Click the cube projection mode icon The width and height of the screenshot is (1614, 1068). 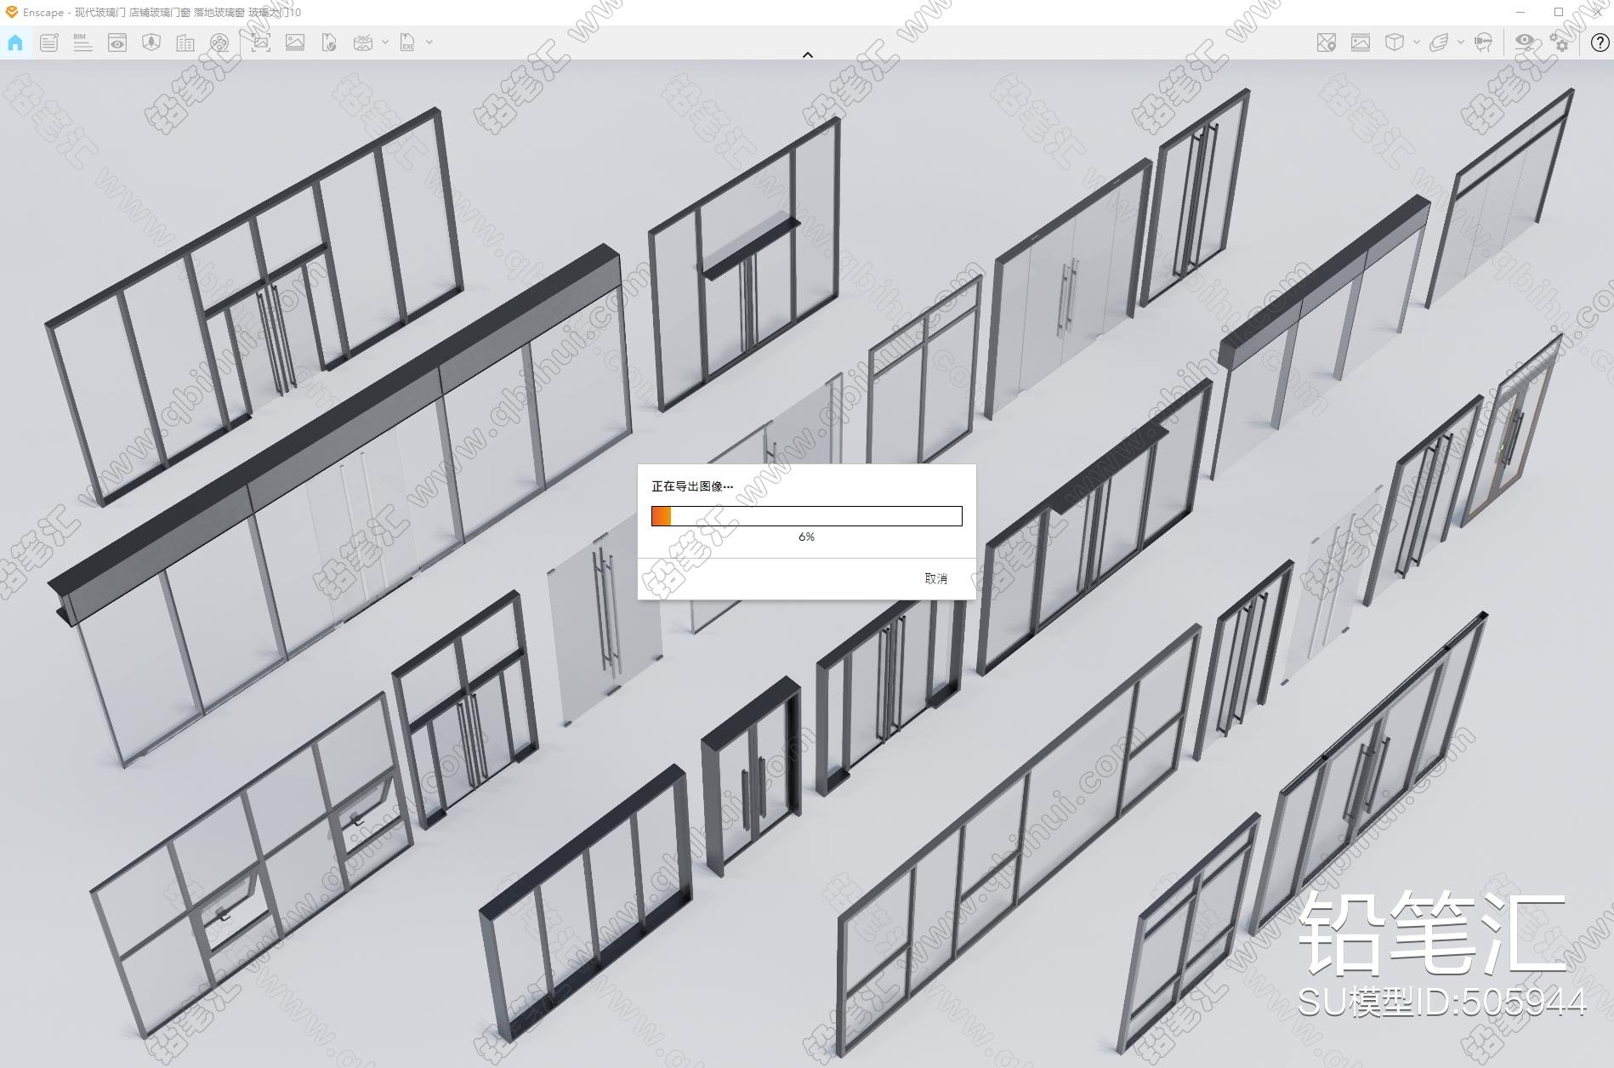(x=1395, y=43)
